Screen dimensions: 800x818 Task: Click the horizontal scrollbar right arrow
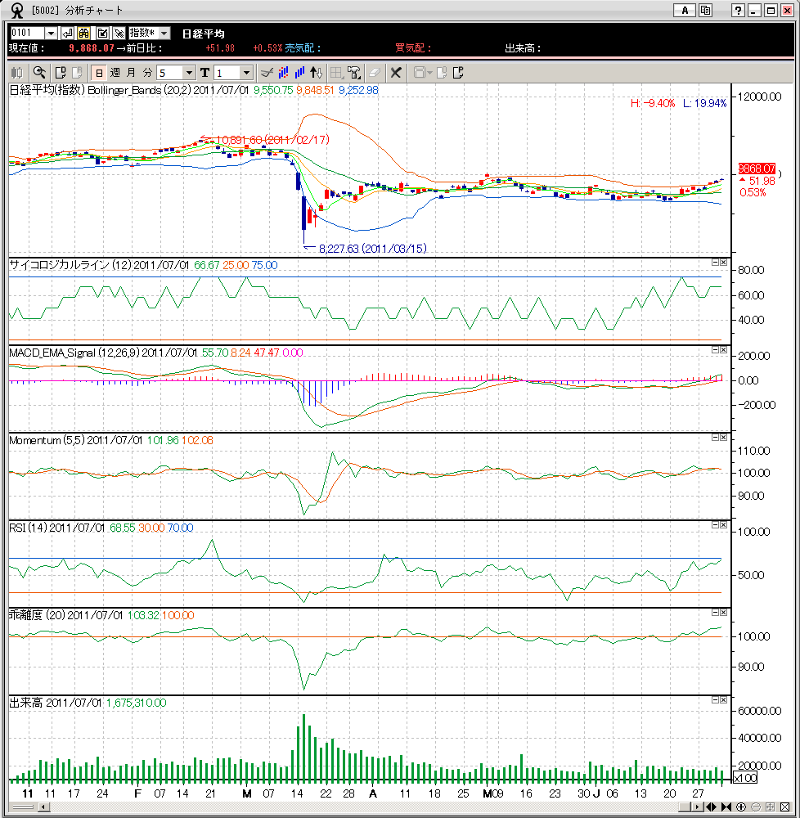coord(697,807)
